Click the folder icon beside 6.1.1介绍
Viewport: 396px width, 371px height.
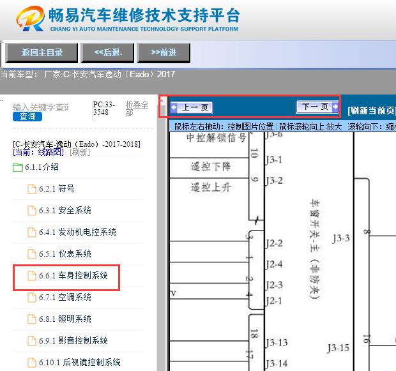click(18, 167)
